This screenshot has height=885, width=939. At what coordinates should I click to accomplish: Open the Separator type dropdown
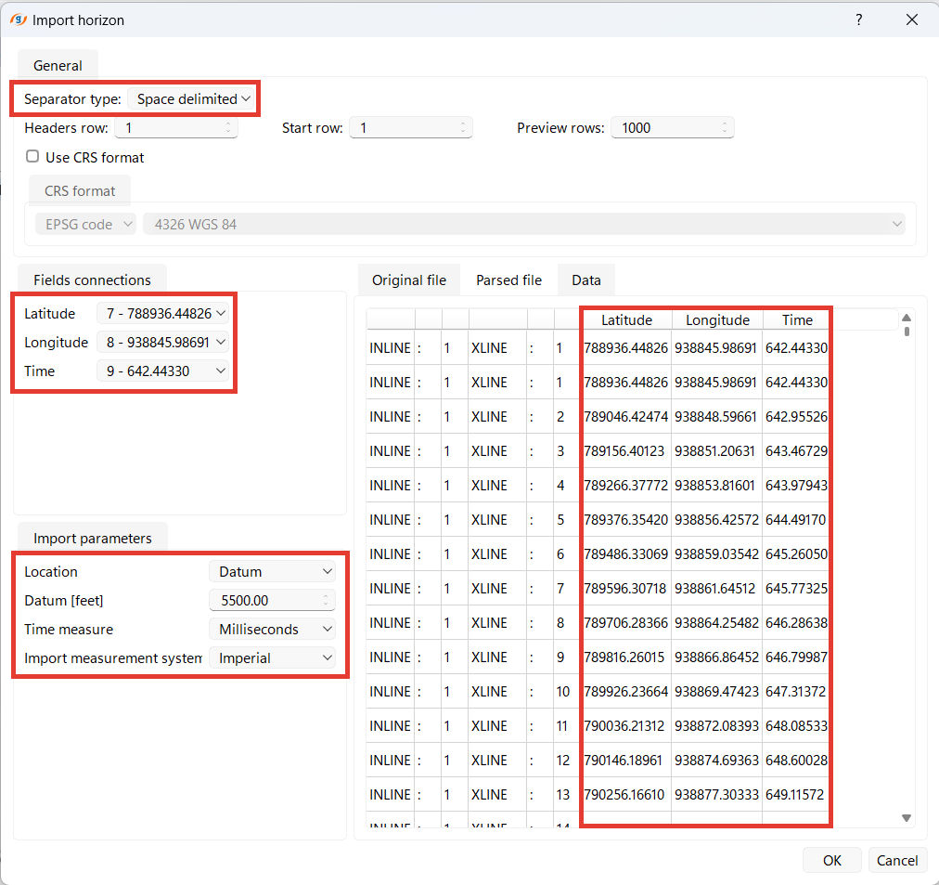coord(192,98)
